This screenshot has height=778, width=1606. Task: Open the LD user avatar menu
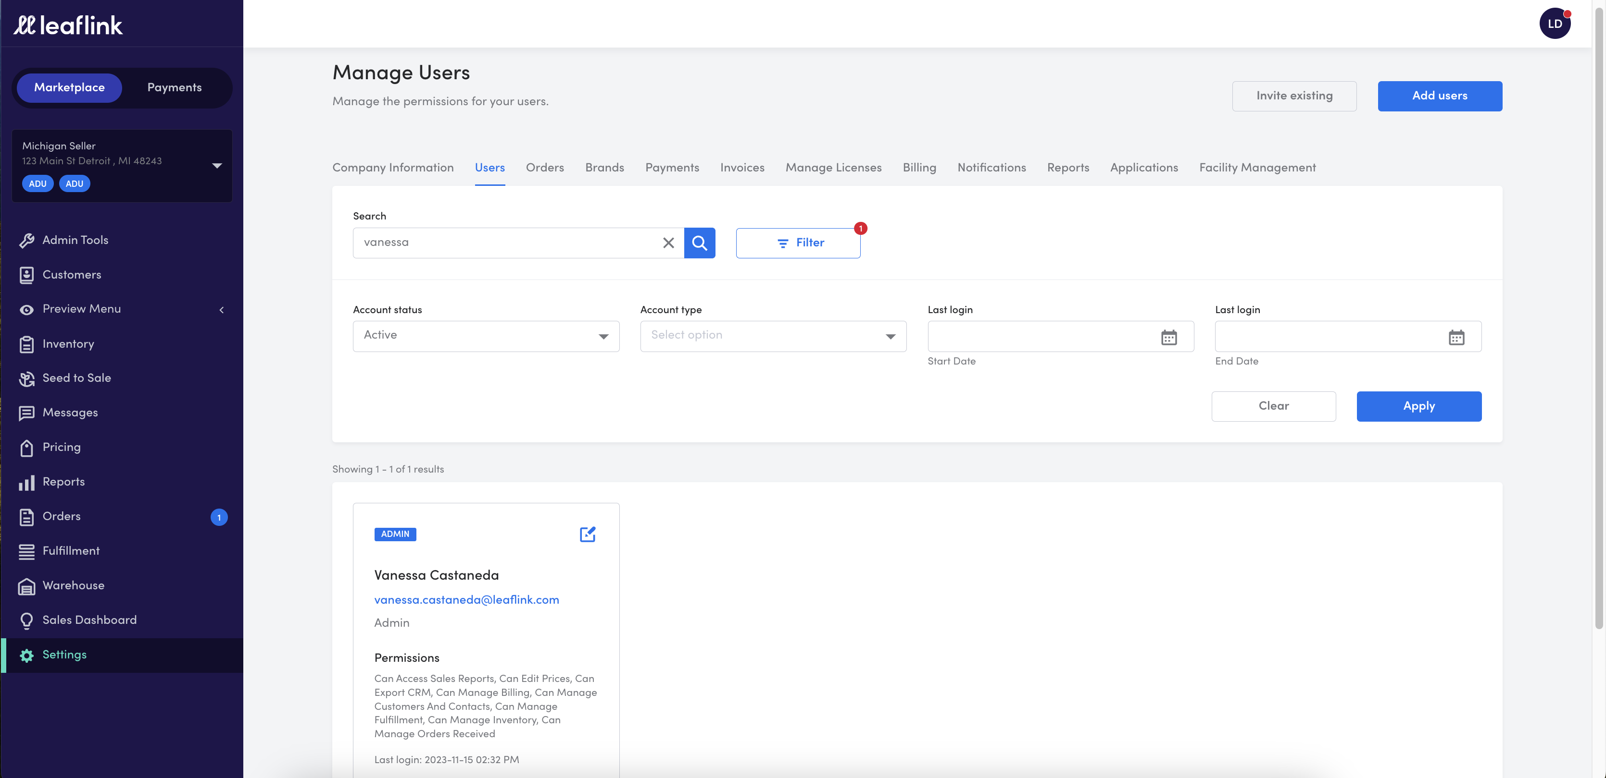(x=1554, y=24)
